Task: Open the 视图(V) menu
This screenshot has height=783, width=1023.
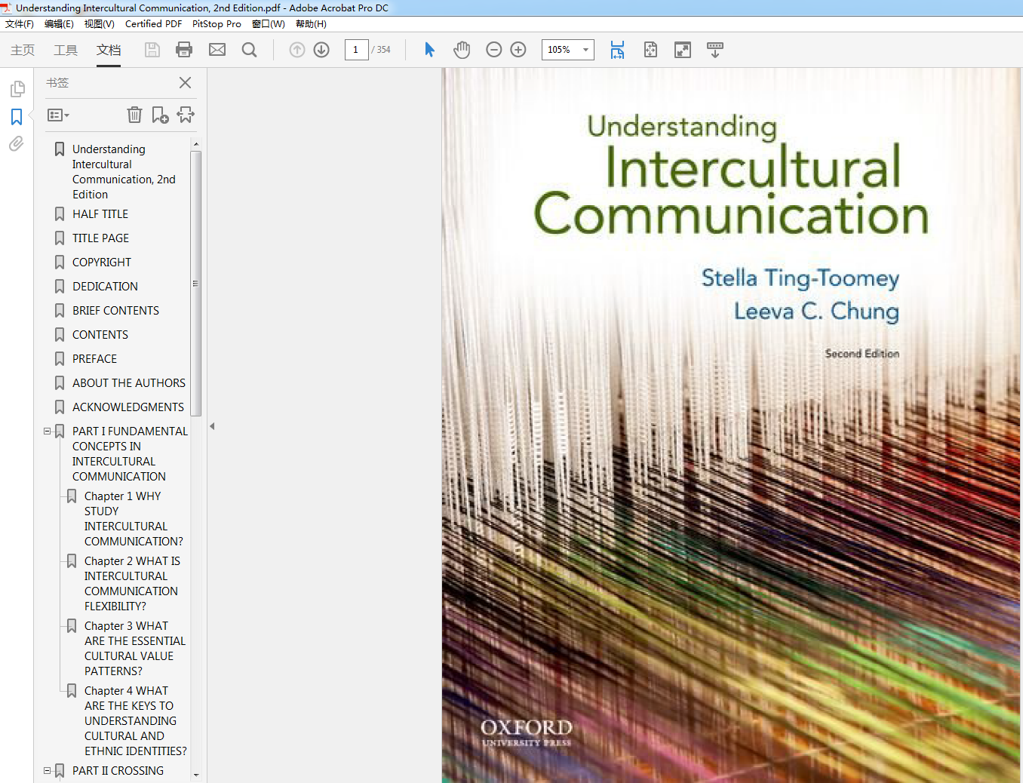Action: point(100,24)
